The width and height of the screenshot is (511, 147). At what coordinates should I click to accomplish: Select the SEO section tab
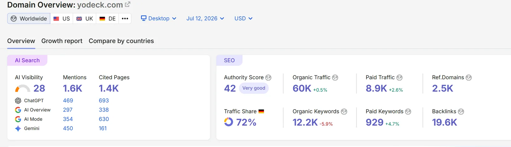pyautogui.click(x=229, y=60)
